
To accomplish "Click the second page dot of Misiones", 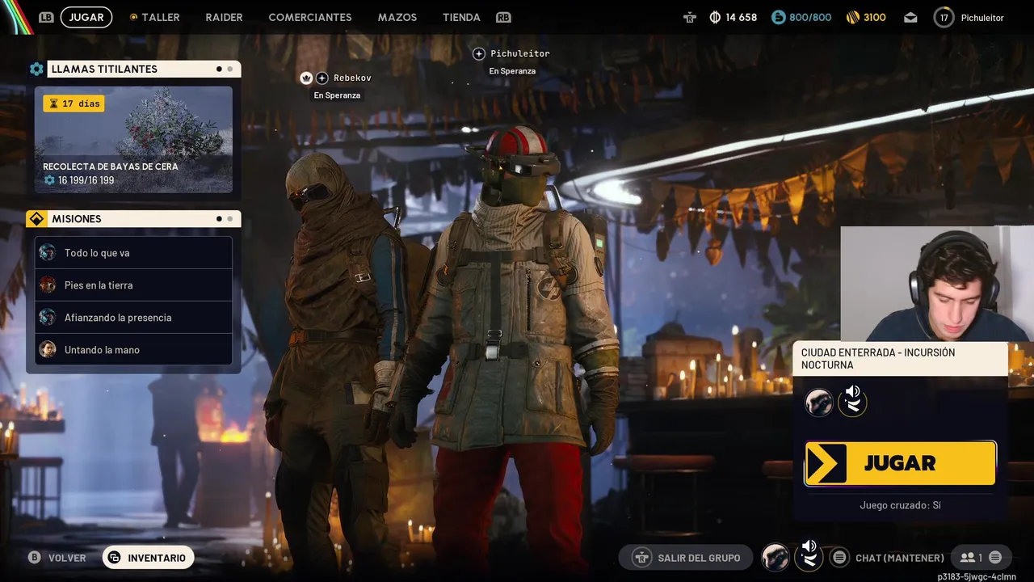I will pos(229,218).
